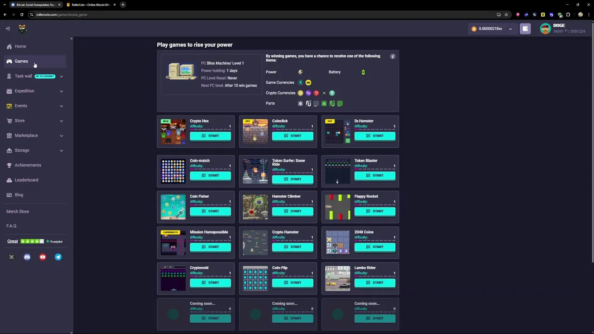
Task: Click the green Tether currency icon
Action: (x=332, y=93)
